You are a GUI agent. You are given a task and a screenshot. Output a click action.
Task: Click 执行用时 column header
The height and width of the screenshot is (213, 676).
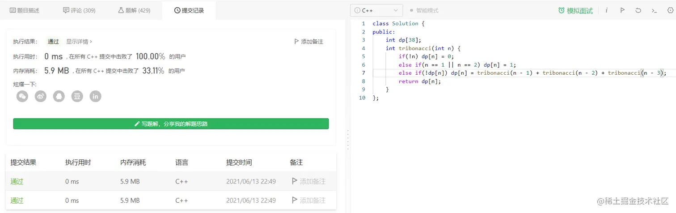pyautogui.click(x=78, y=162)
